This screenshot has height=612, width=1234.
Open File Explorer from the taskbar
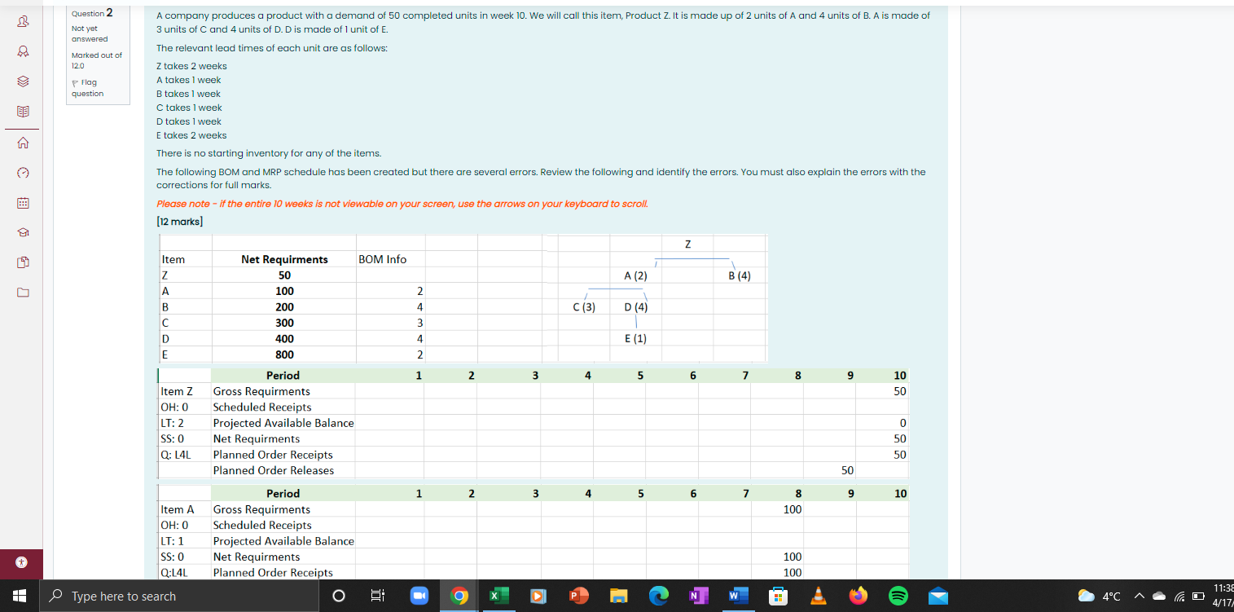point(618,597)
